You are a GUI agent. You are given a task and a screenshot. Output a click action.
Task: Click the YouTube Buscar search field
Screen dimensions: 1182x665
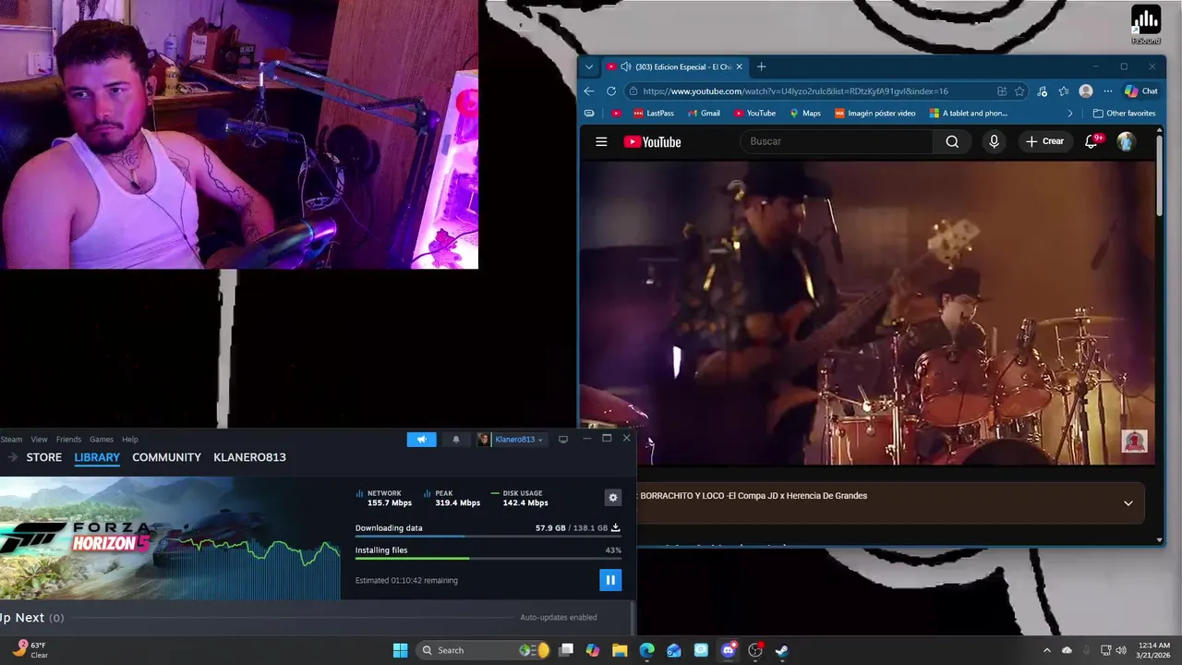coord(837,141)
